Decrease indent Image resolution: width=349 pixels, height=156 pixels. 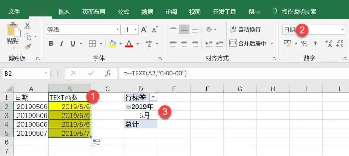(209, 43)
